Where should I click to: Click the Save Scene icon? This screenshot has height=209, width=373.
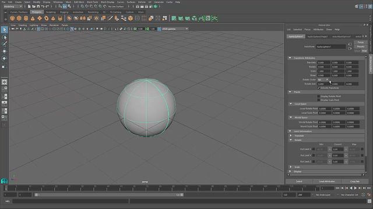pos(38,6)
